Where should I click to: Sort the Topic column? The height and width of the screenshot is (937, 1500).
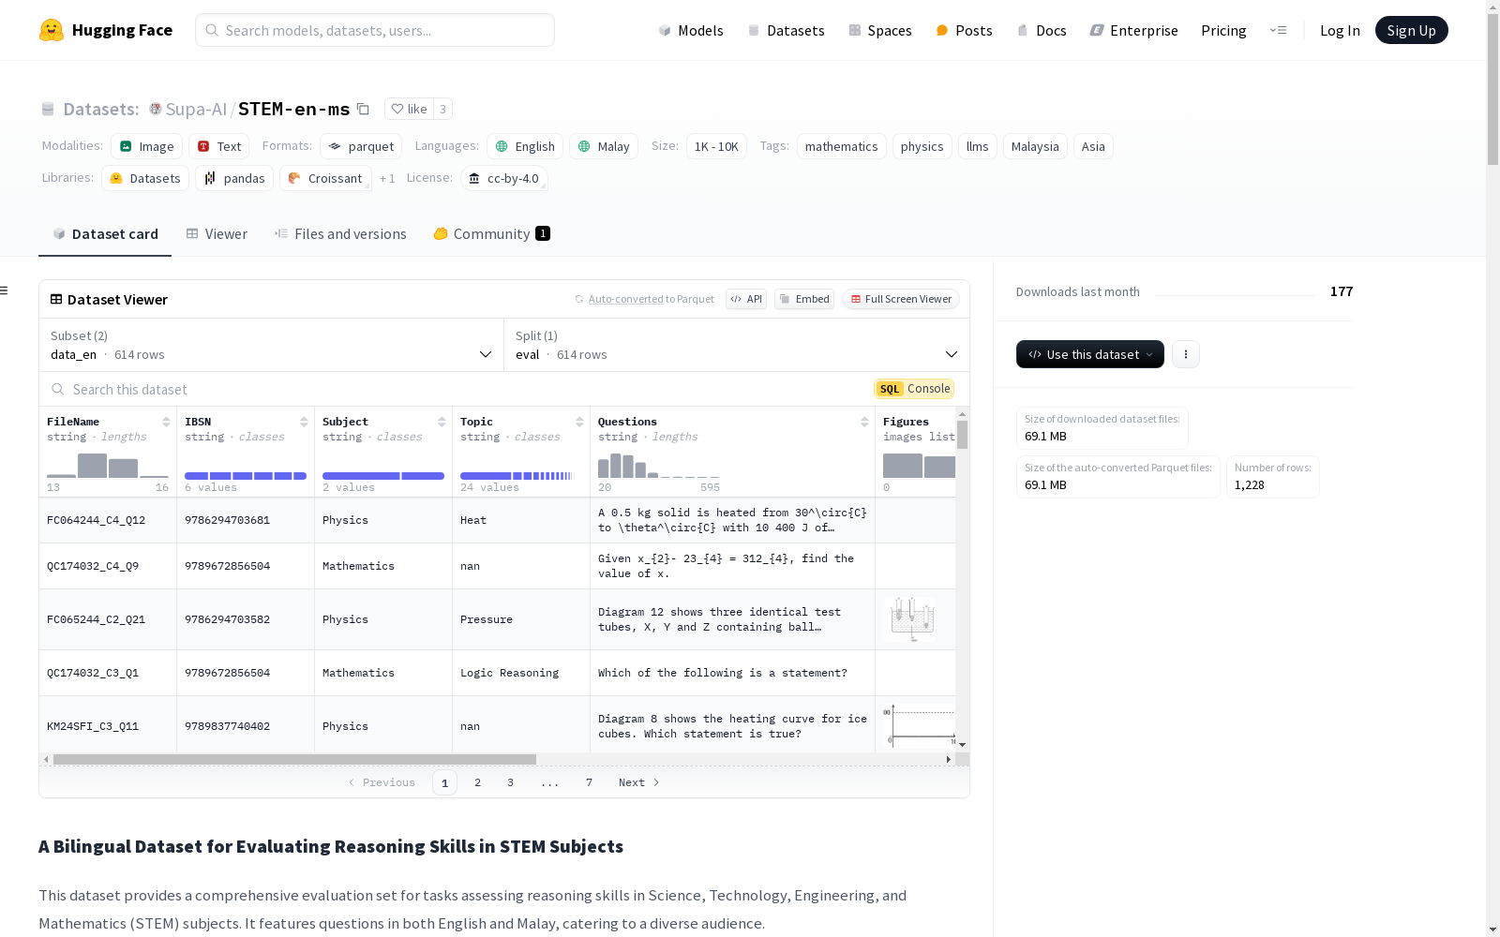click(x=579, y=422)
